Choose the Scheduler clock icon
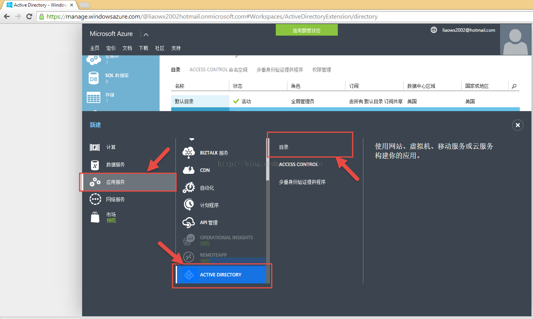This screenshot has height=319, width=533. tap(189, 204)
